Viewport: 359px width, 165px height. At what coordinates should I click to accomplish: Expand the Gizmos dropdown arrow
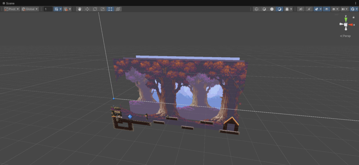pyautogui.click(x=357, y=9)
